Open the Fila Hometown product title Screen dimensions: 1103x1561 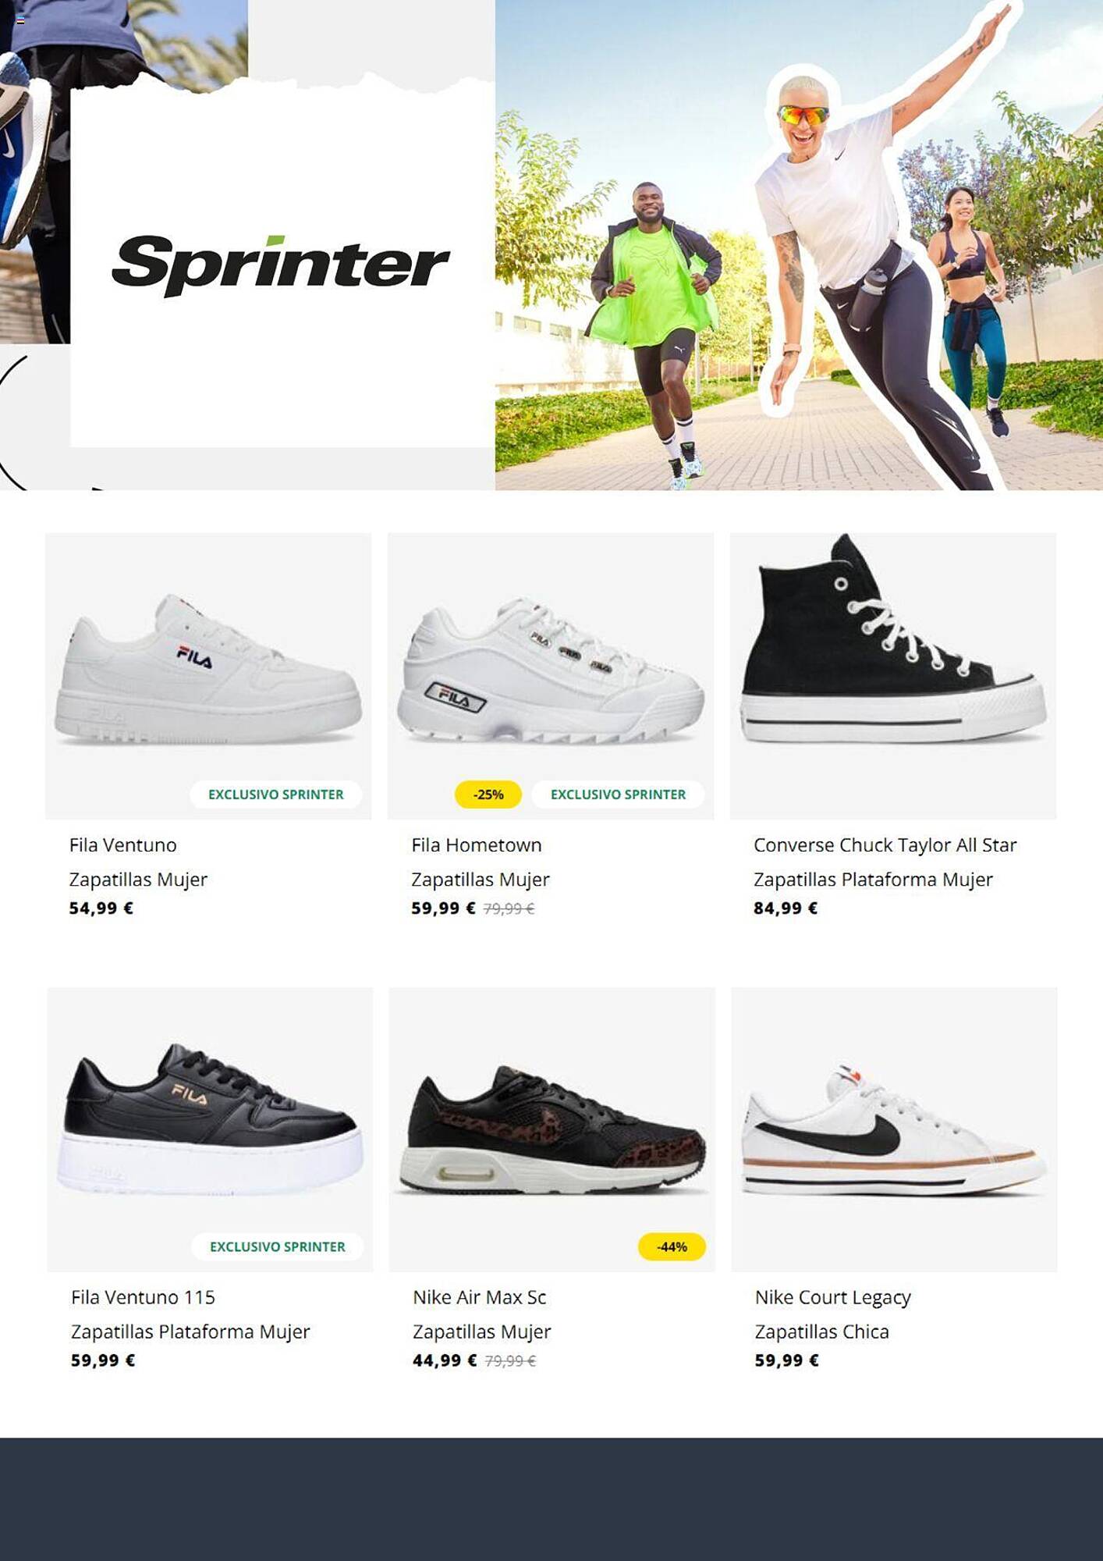pyautogui.click(x=477, y=845)
